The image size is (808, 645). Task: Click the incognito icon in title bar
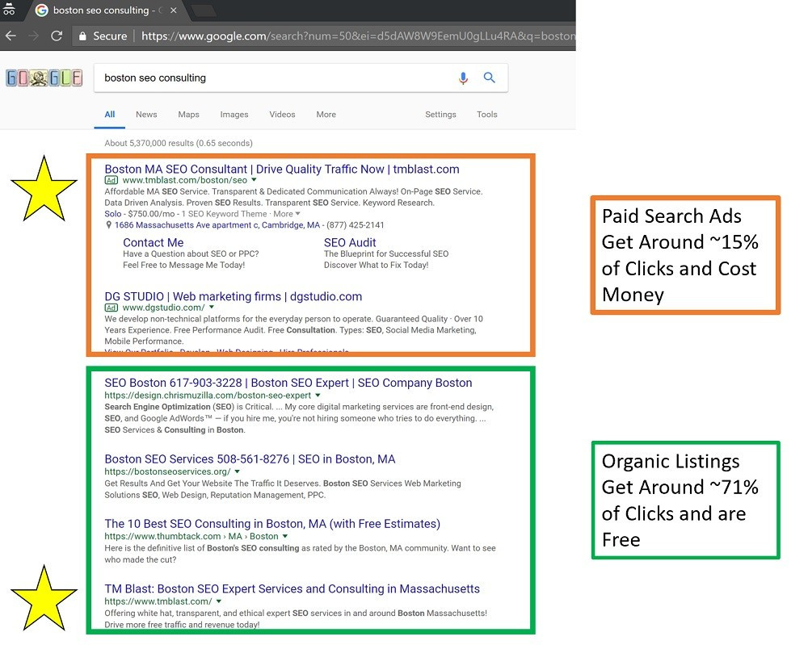pos(9,9)
